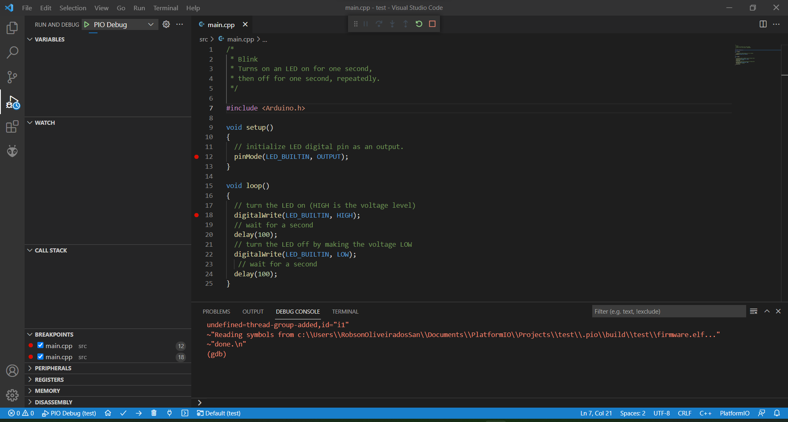This screenshot has width=788, height=422.
Task: Click the code minimap preview
Action: point(745,55)
